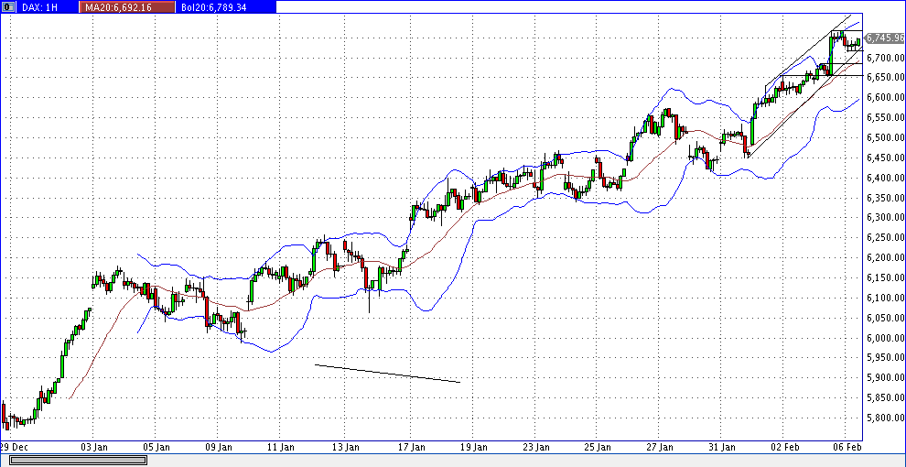The width and height of the screenshot is (906, 467).
Task: Click the 17 Jan date axis label
Action: [411, 447]
